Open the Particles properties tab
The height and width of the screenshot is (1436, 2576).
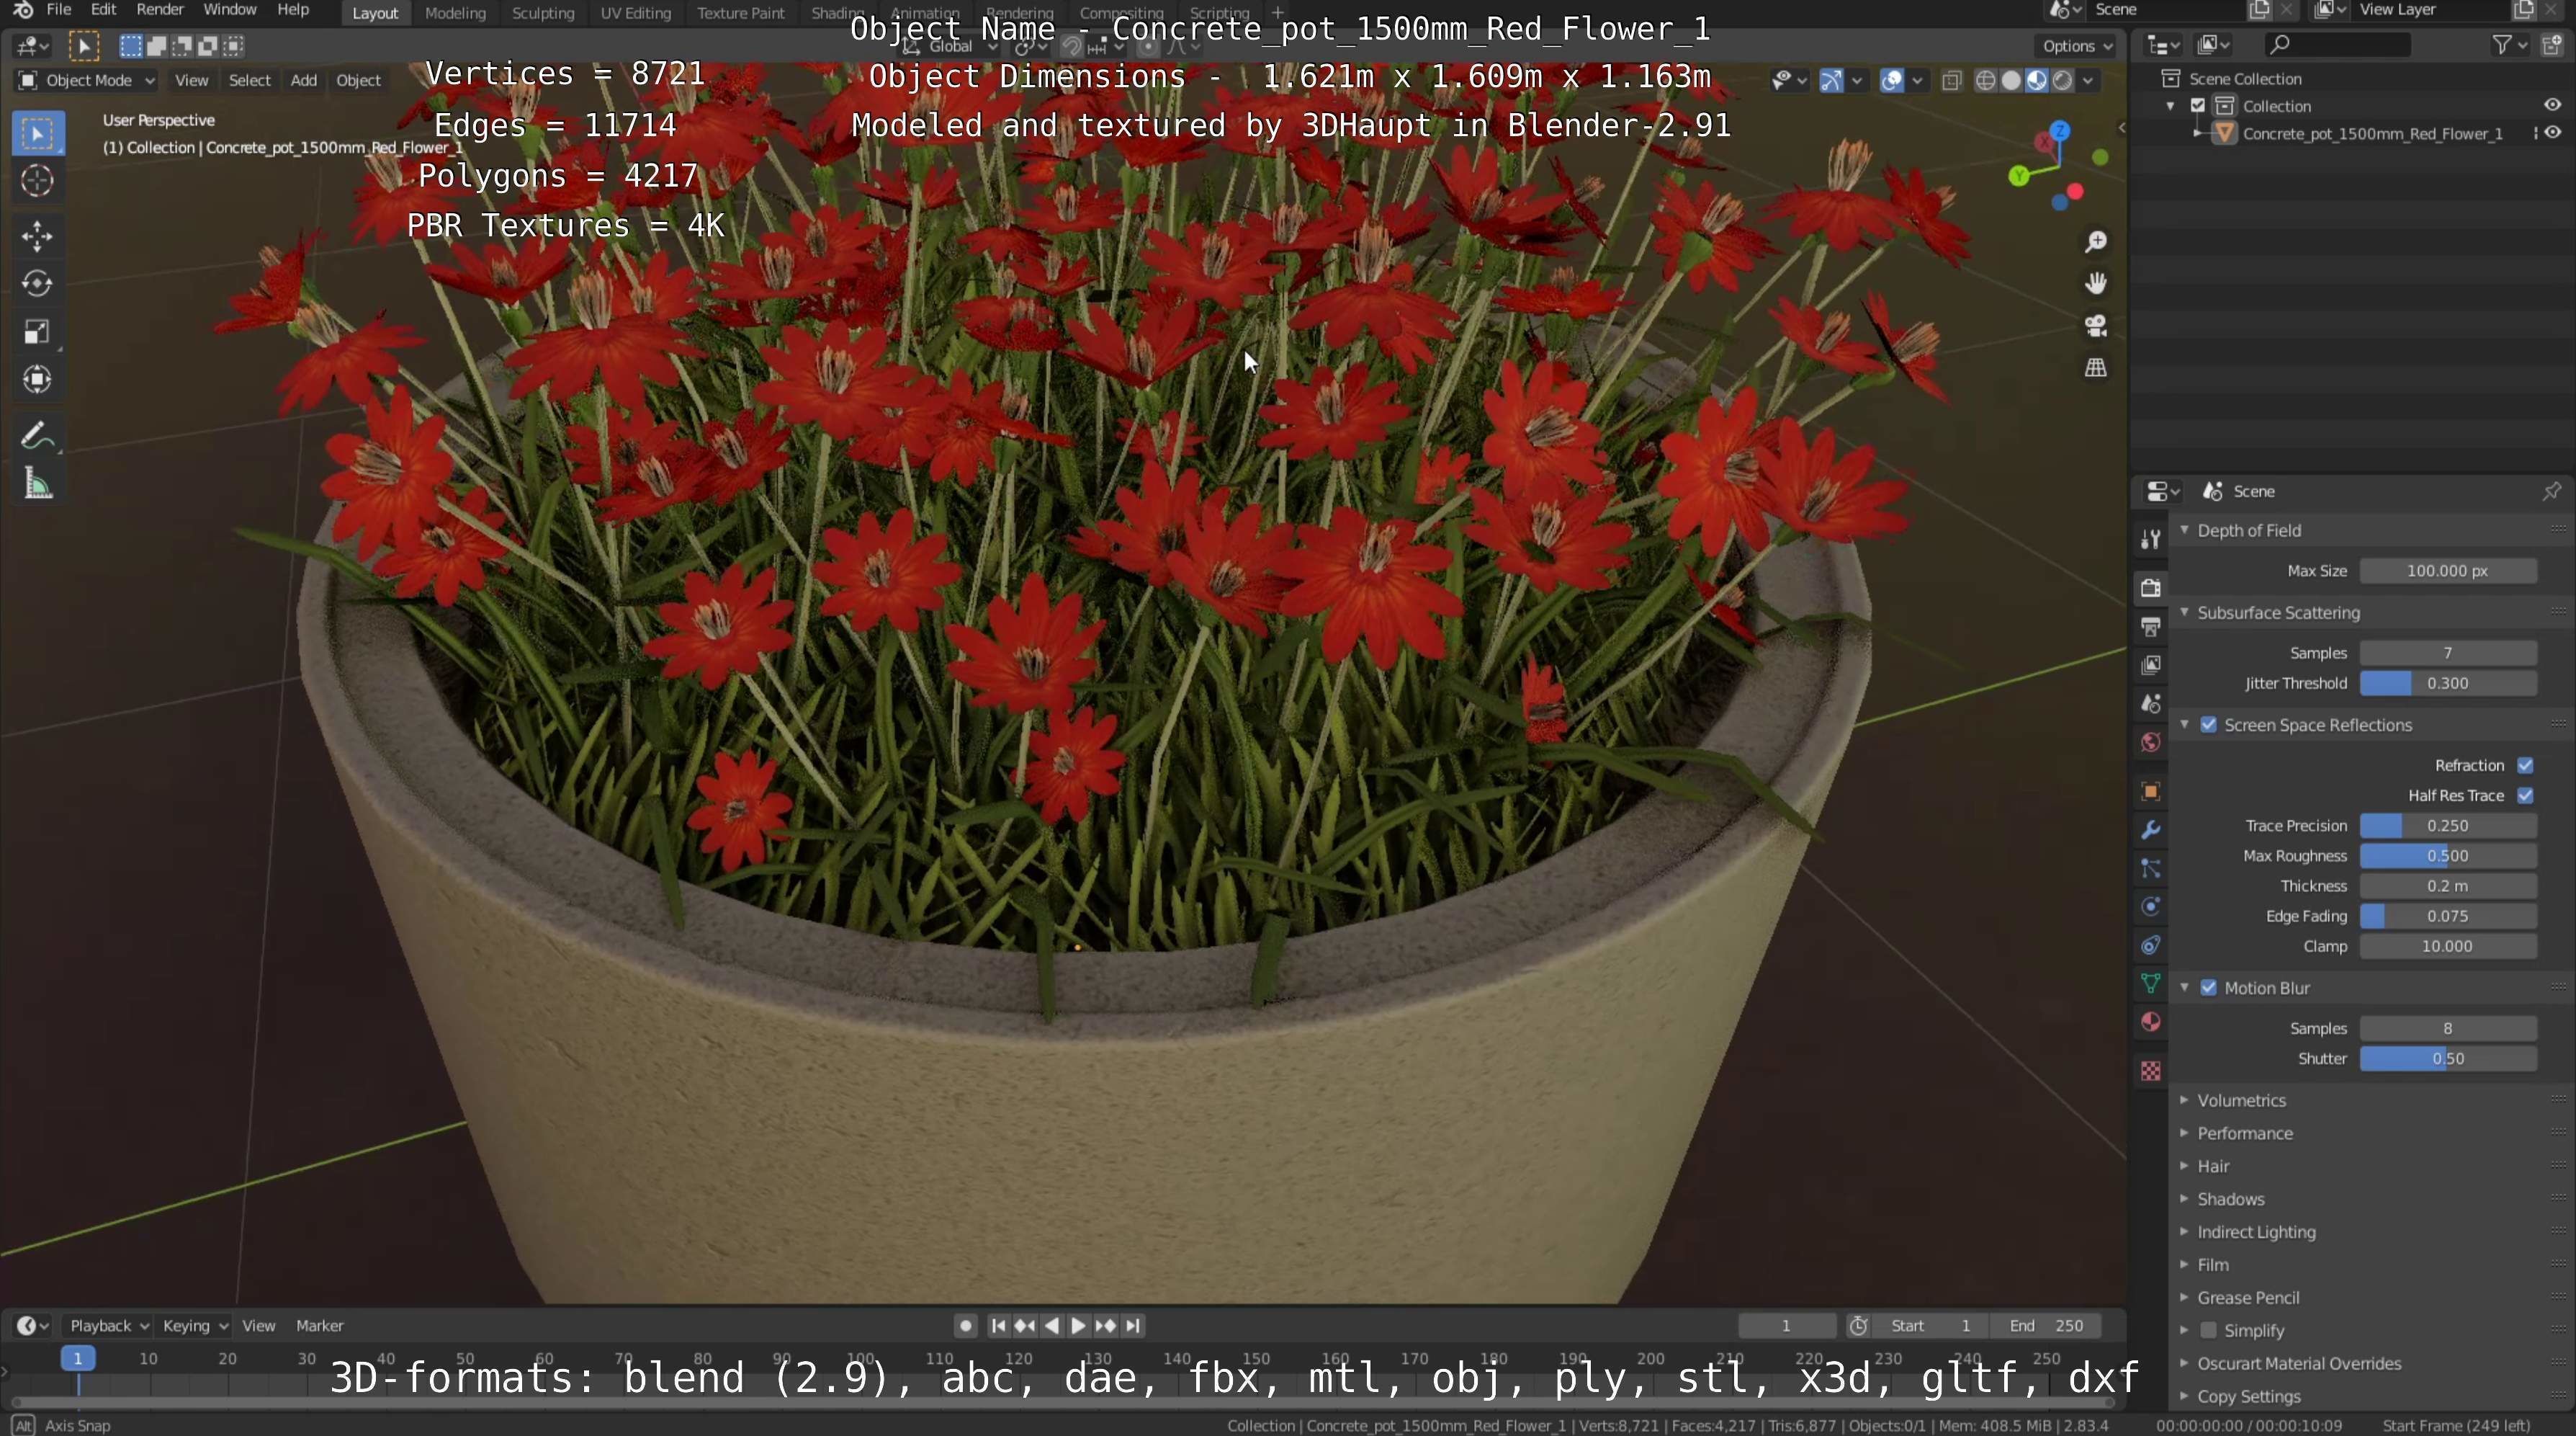click(2150, 869)
